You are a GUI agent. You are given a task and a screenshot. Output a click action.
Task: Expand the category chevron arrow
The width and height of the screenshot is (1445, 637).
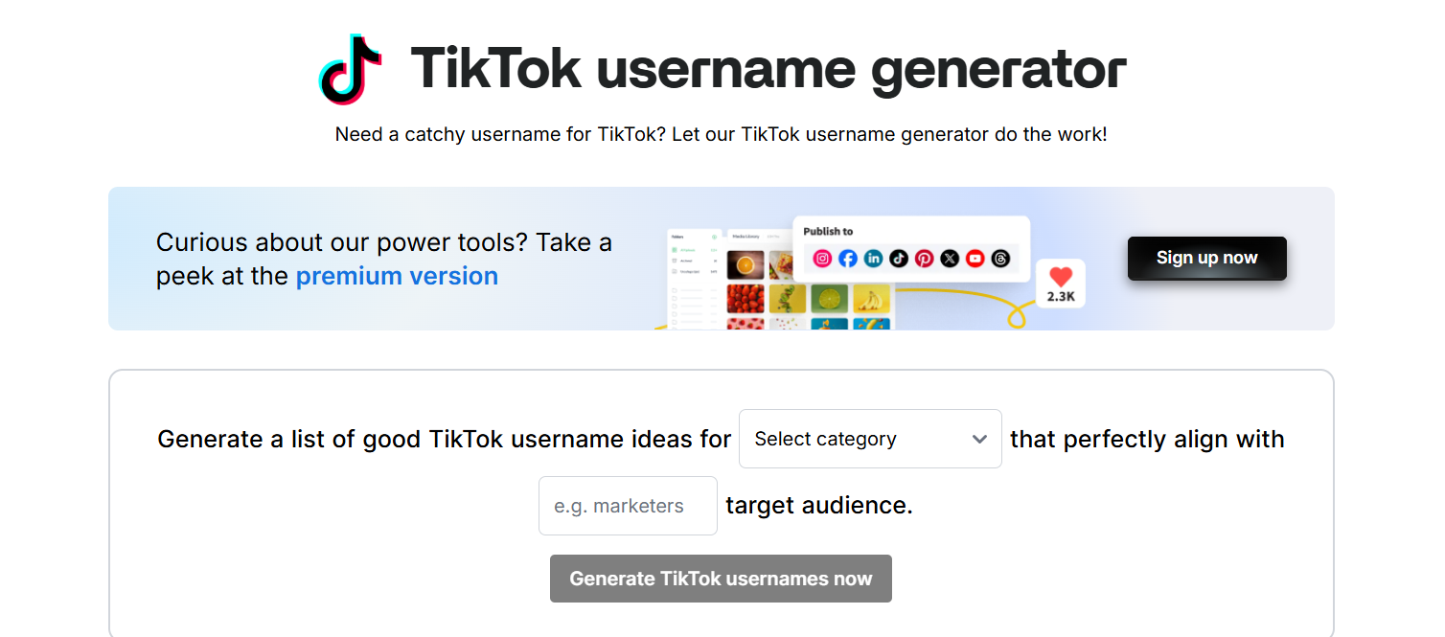[x=979, y=438]
